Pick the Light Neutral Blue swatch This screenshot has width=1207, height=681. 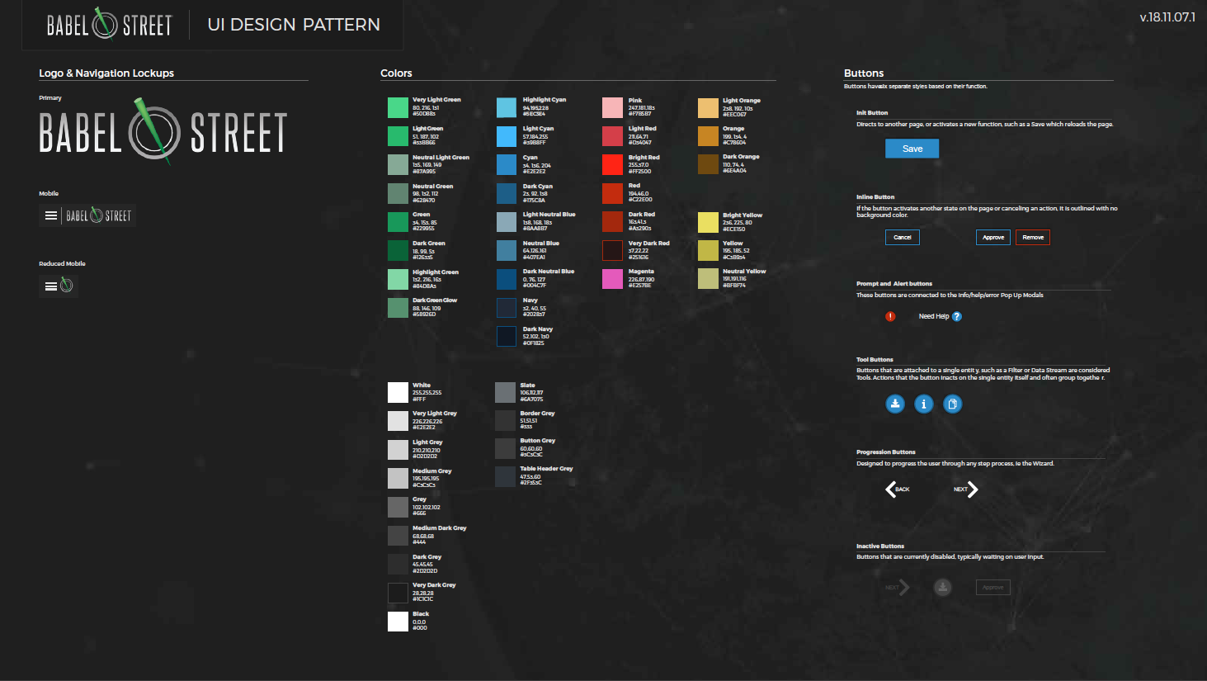point(507,221)
